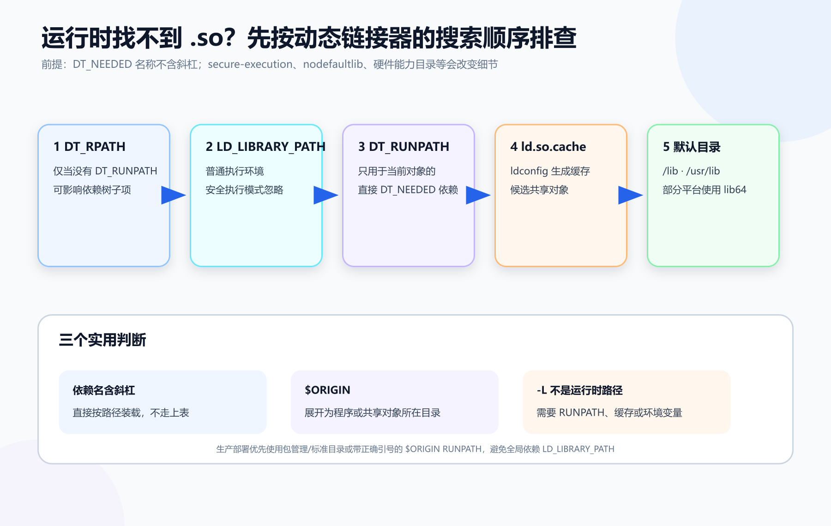Click the arrow between LD_LIBRARY_PATH and DT_RUNPATH
The height and width of the screenshot is (526, 831).
pyautogui.click(x=325, y=195)
